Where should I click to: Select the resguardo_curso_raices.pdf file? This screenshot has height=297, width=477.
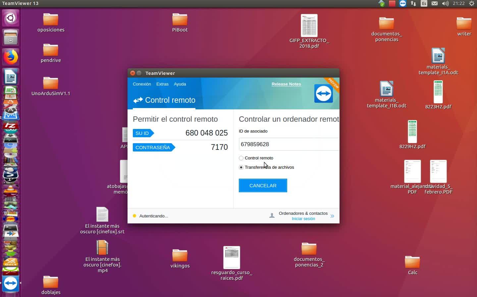pyautogui.click(x=232, y=263)
